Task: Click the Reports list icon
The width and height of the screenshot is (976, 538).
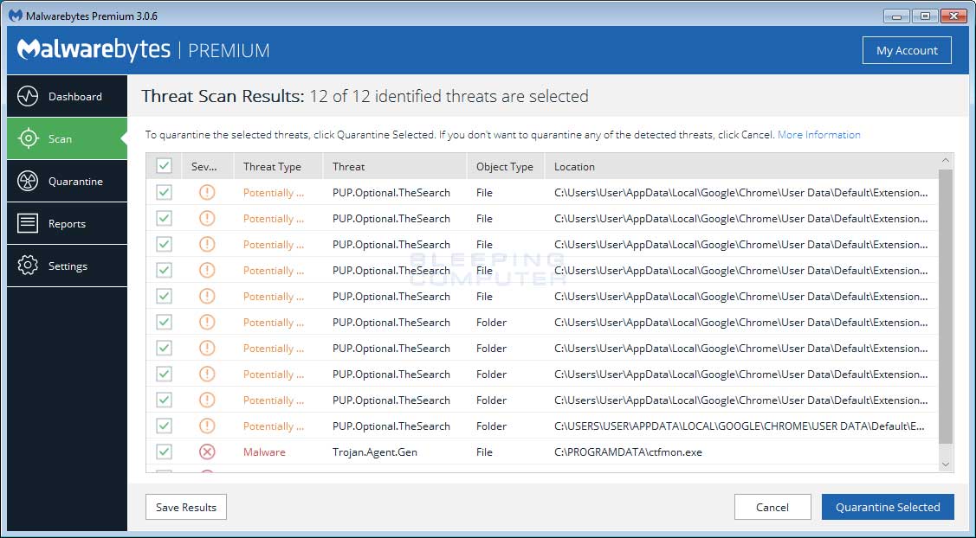Action: point(28,223)
